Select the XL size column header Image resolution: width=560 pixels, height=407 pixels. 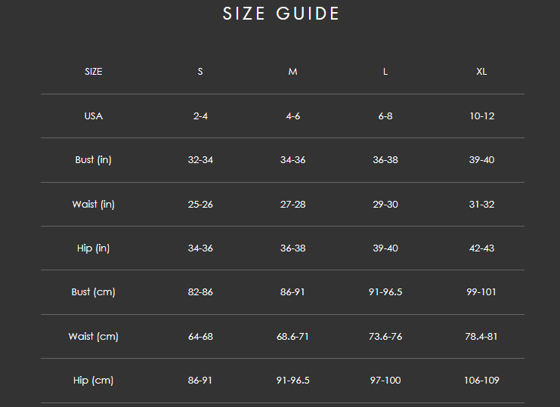tap(481, 72)
